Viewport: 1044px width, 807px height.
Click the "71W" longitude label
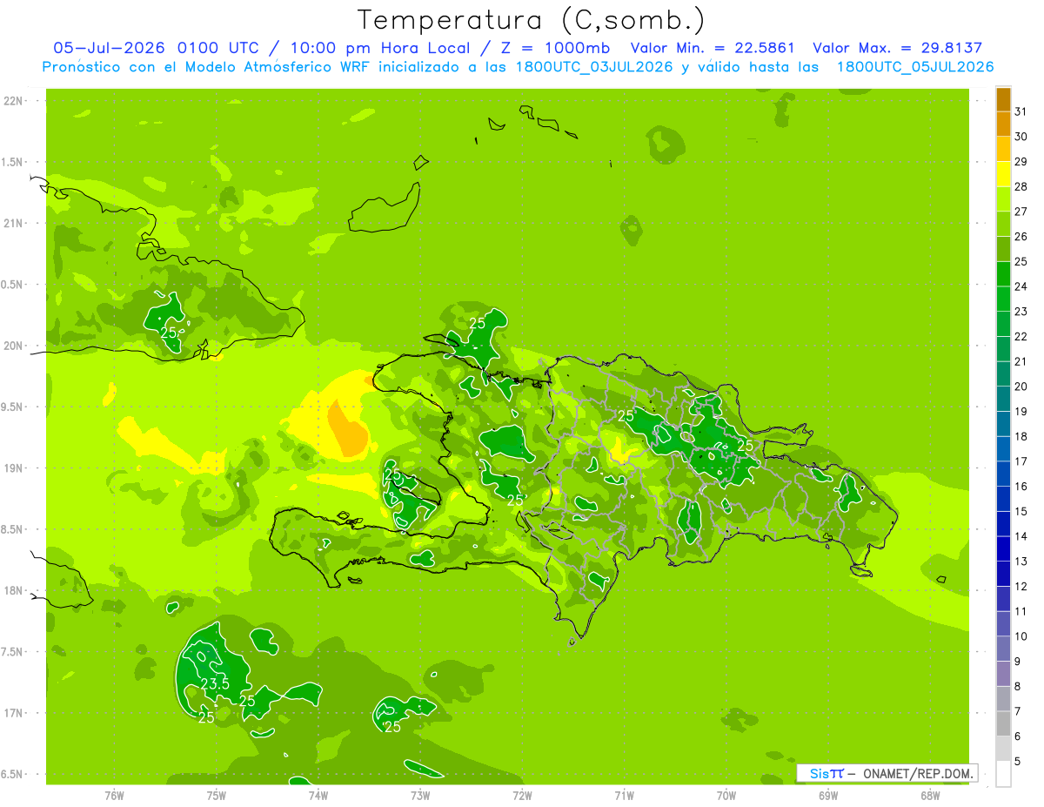click(624, 795)
